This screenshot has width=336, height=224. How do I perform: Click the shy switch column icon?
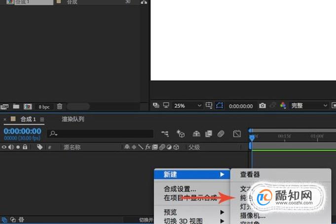[127, 147]
